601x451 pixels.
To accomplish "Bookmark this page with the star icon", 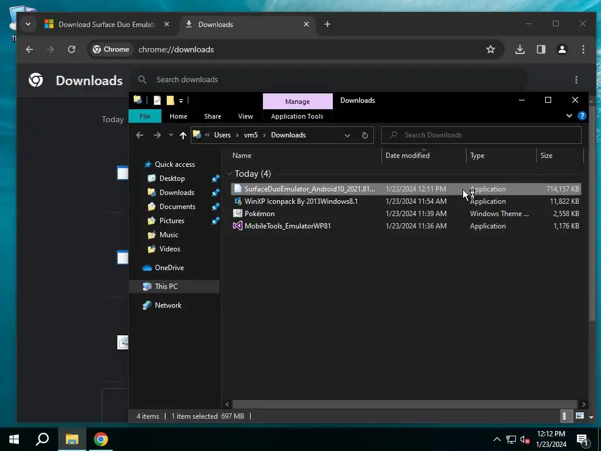I will 490,49.
